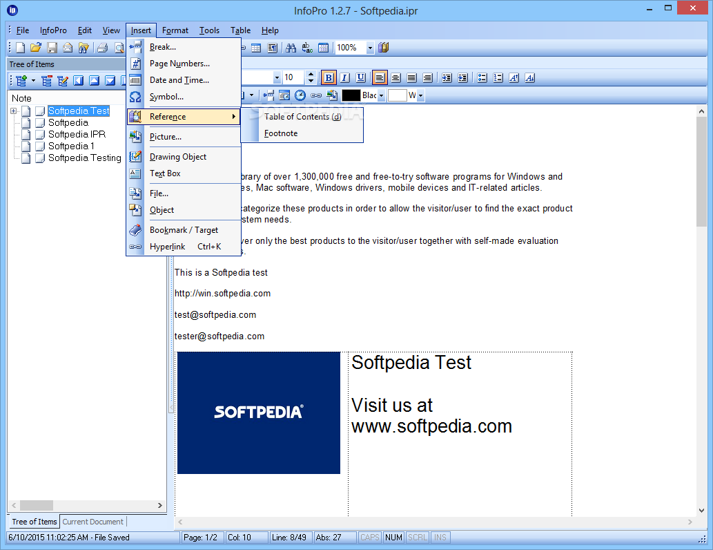Click the shrink font size icon

(x=530, y=78)
